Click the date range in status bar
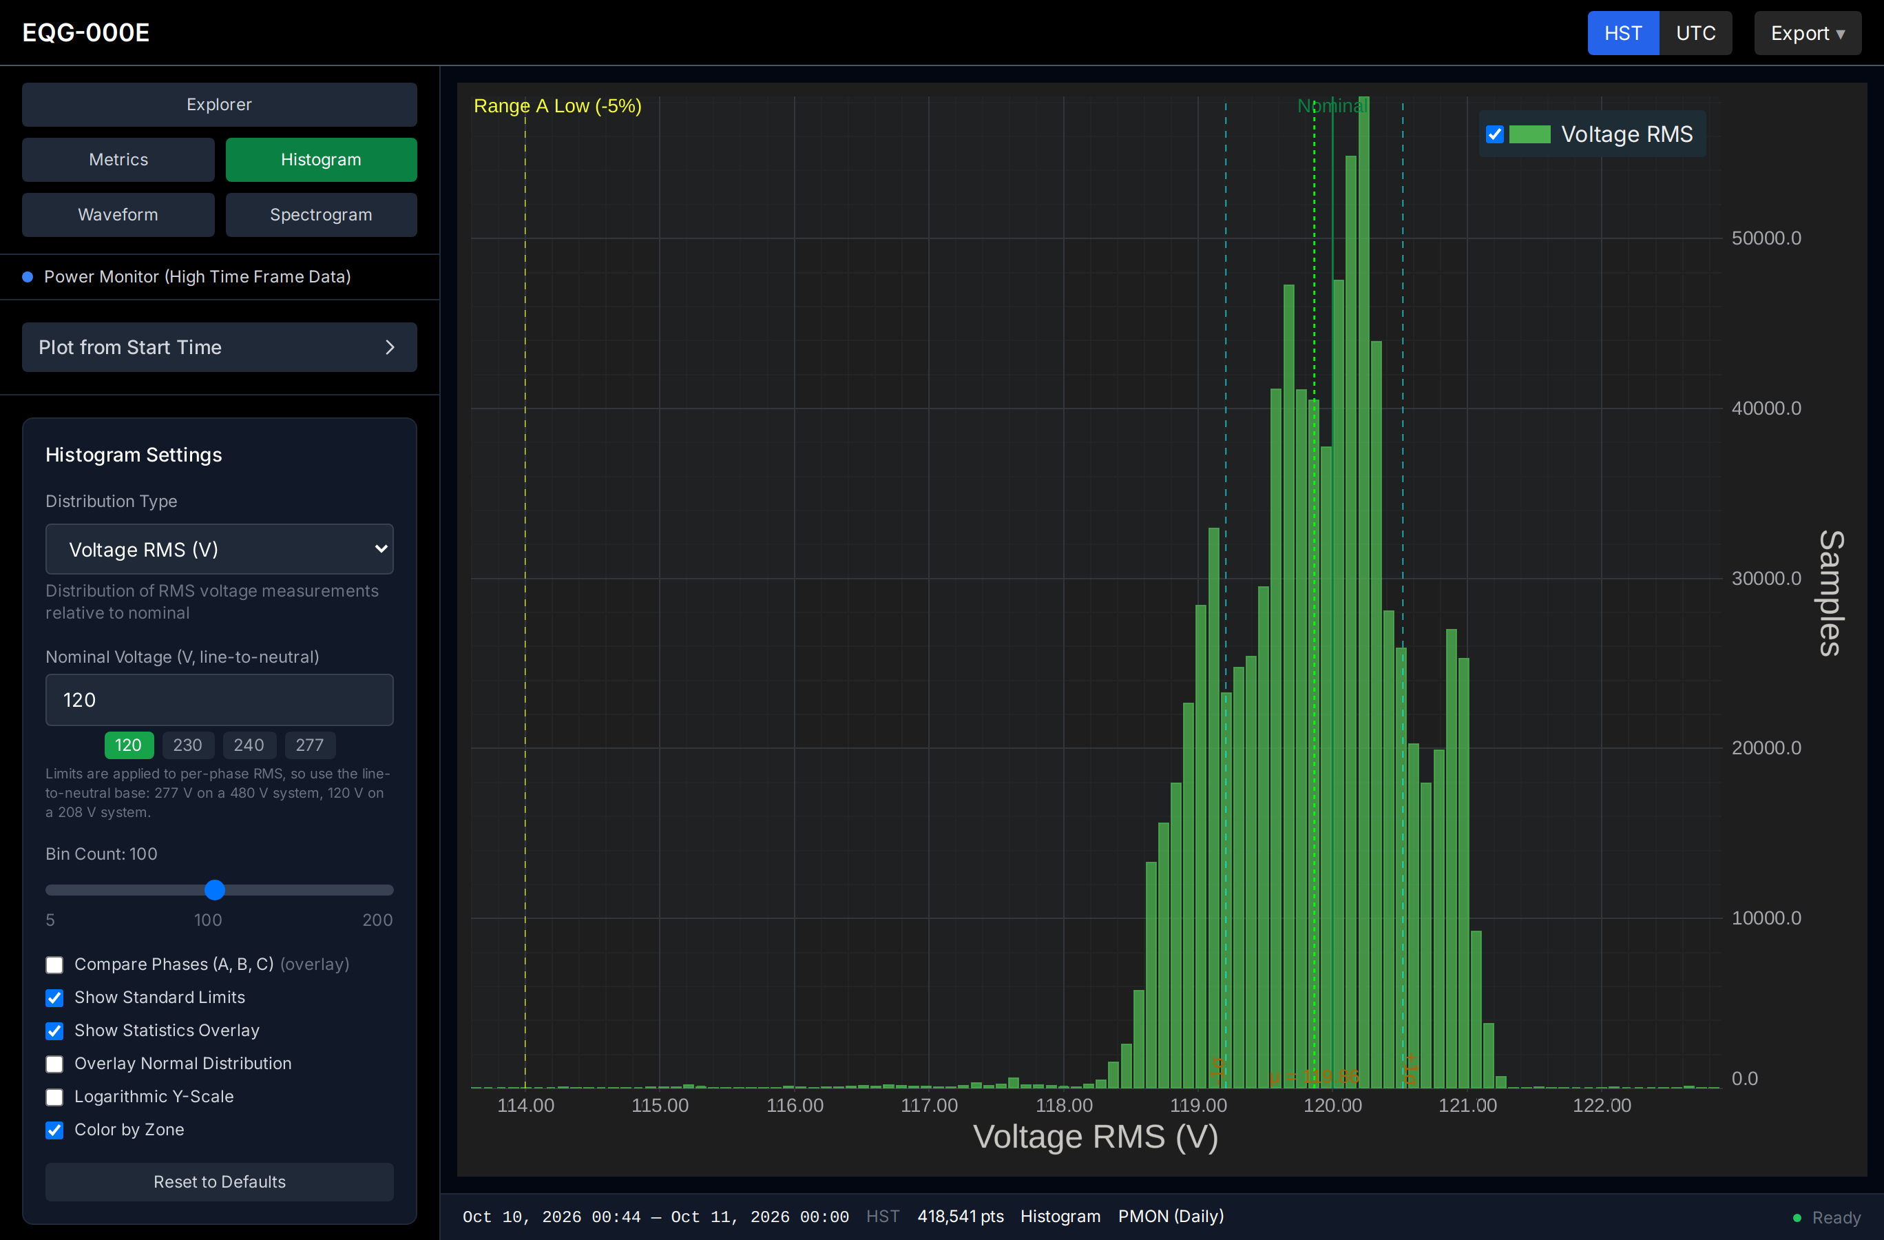 (x=656, y=1217)
